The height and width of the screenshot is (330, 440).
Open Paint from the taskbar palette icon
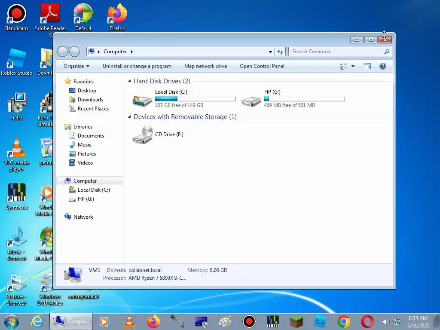click(x=225, y=321)
